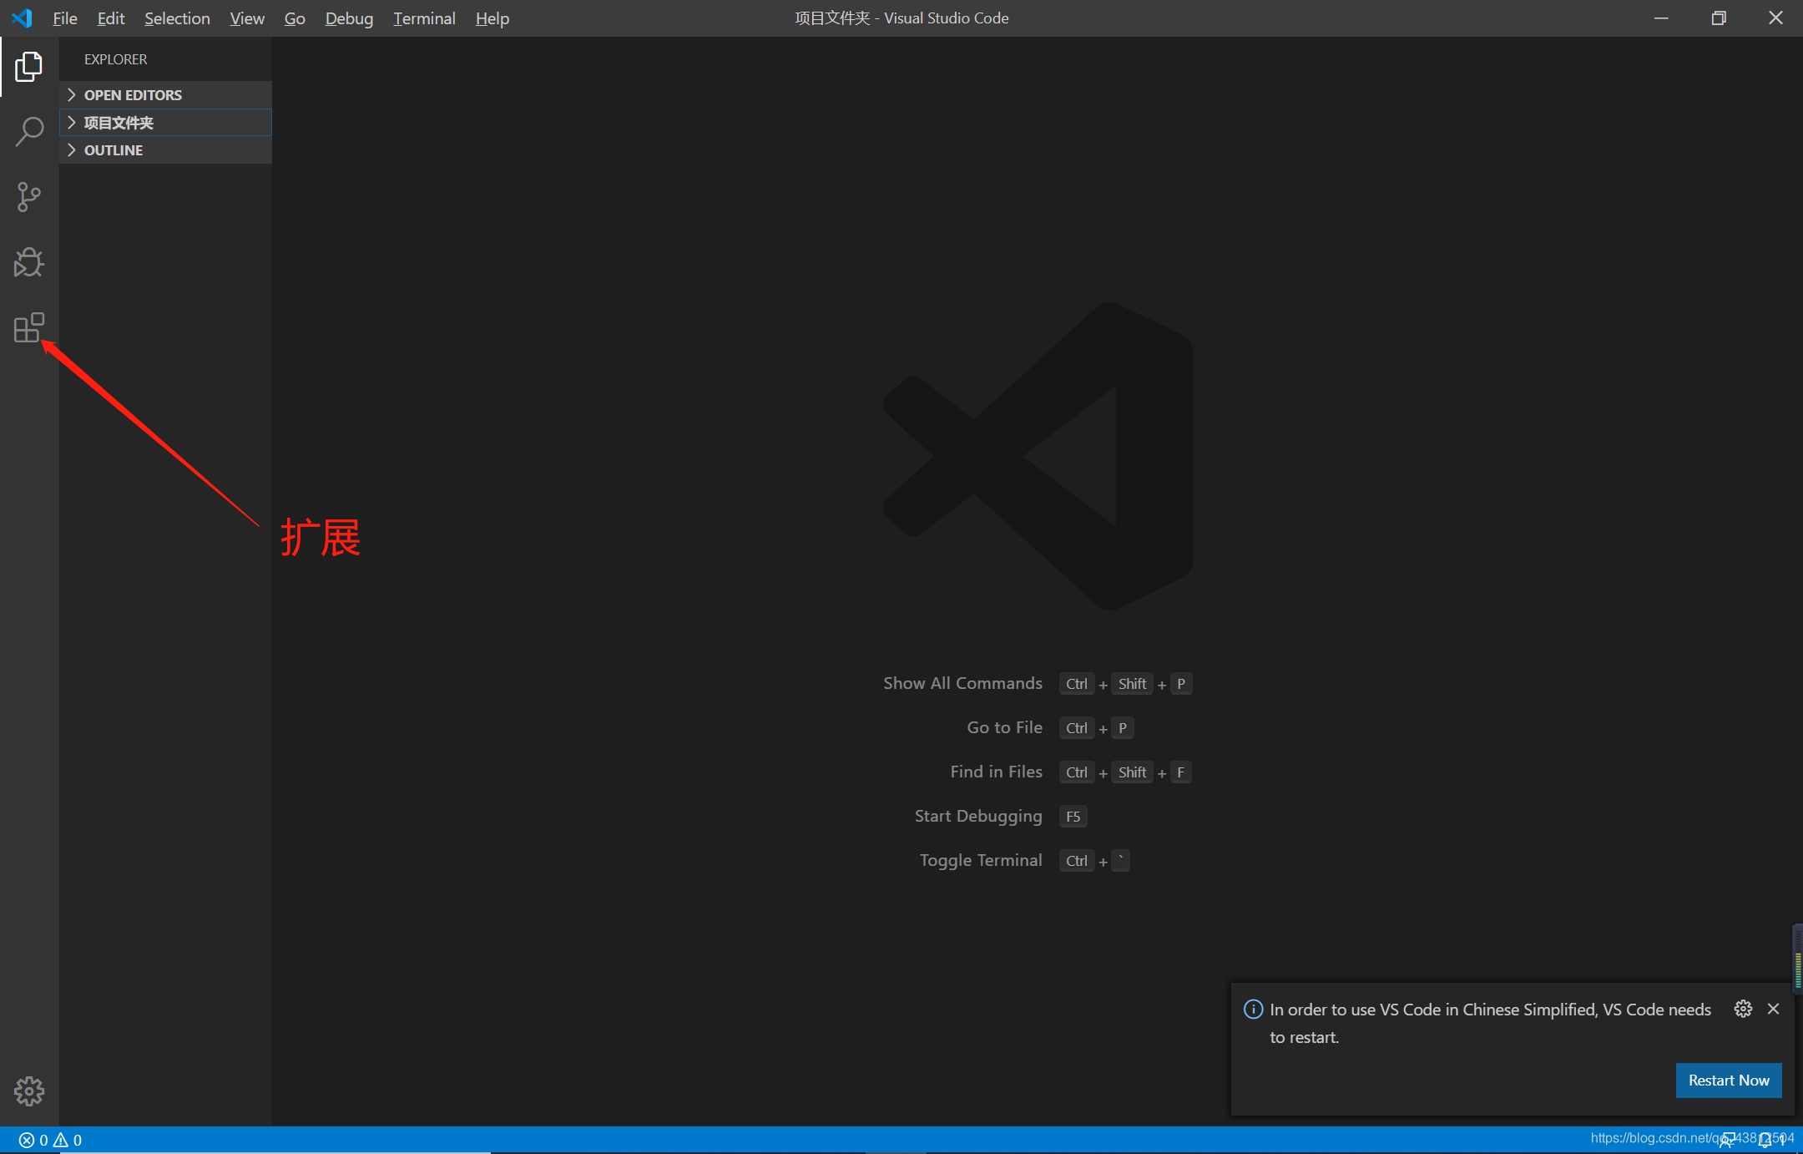Image resolution: width=1803 pixels, height=1154 pixels.
Task: Click the EXPLORER panel title
Action: [x=115, y=59]
